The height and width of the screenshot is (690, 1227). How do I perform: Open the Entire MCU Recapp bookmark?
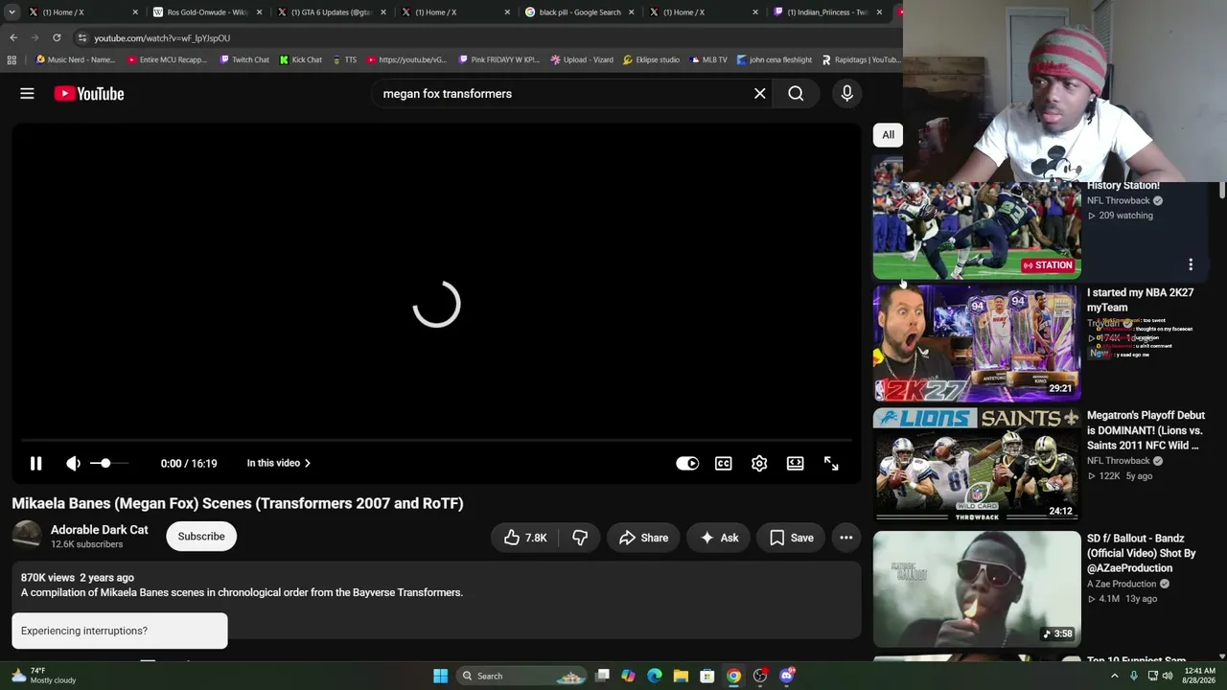click(x=167, y=59)
